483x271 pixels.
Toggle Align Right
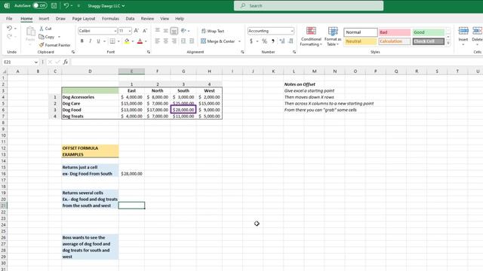[174, 41]
